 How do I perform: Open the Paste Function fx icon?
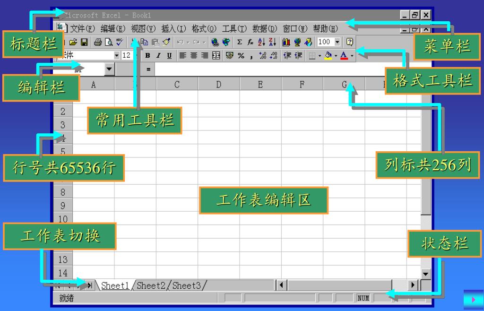pyautogui.click(x=251, y=42)
